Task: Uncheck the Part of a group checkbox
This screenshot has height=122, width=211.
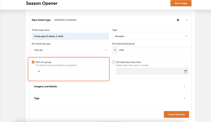Action: 33,62
